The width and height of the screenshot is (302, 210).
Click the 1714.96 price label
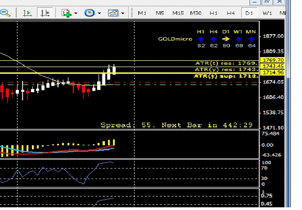[x=273, y=72]
